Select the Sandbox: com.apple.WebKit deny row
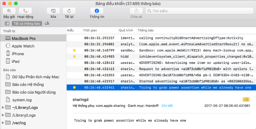 pos(161,50)
